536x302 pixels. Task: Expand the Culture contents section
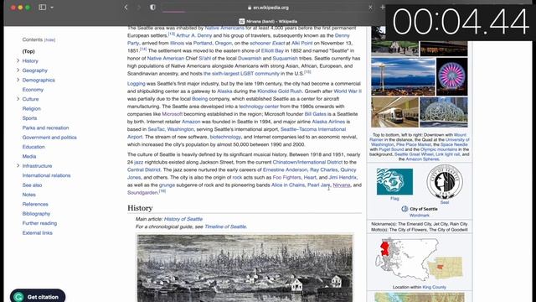click(x=18, y=99)
